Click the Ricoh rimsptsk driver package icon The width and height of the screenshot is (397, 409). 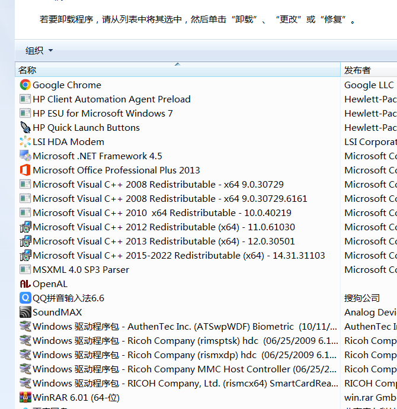25,340
